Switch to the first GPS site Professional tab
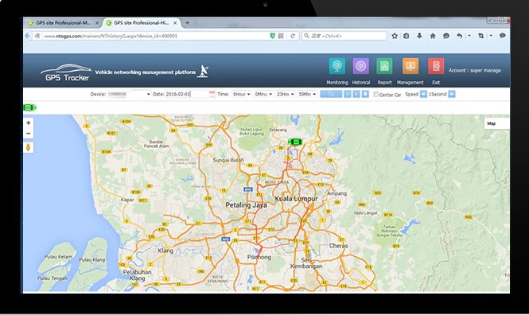 (63, 23)
